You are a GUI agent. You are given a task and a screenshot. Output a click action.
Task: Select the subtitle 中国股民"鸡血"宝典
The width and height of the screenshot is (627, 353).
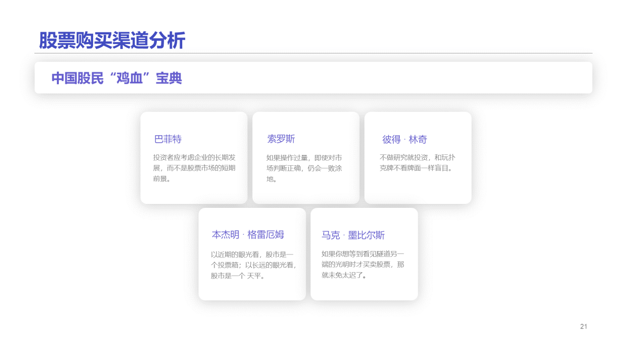pyautogui.click(x=117, y=78)
